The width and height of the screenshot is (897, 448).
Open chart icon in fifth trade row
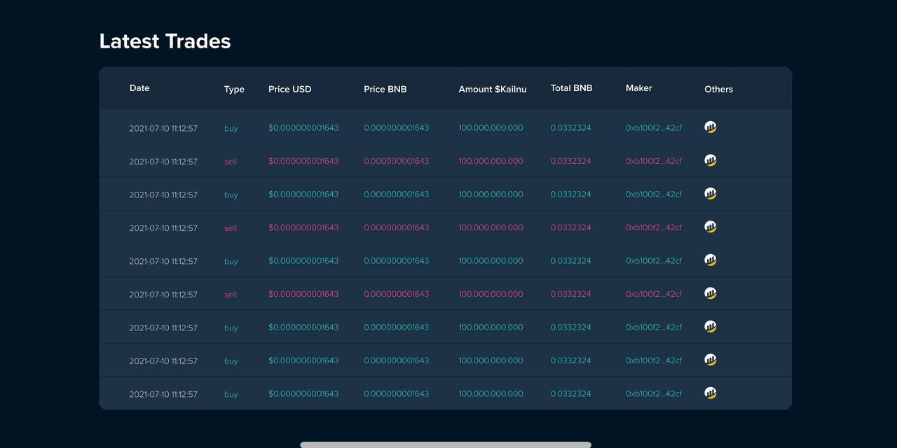[x=710, y=260]
